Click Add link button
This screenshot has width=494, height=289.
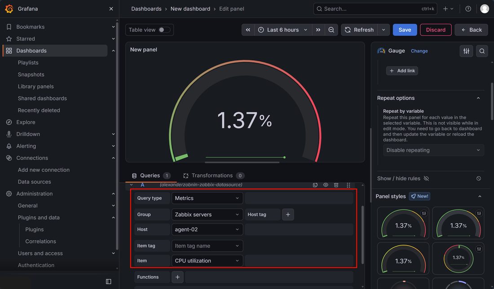pyautogui.click(x=402, y=70)
